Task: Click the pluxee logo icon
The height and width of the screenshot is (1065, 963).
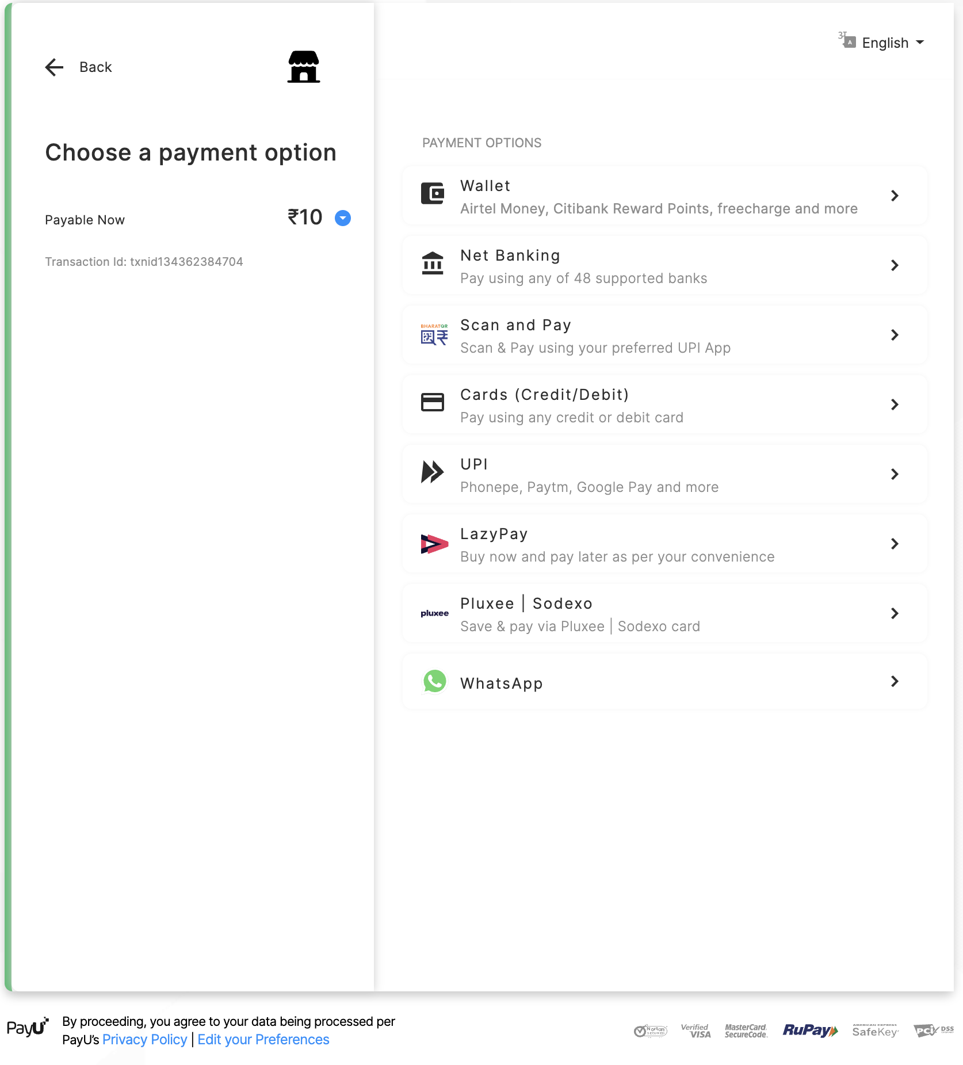Action: (x=434, y=613)
